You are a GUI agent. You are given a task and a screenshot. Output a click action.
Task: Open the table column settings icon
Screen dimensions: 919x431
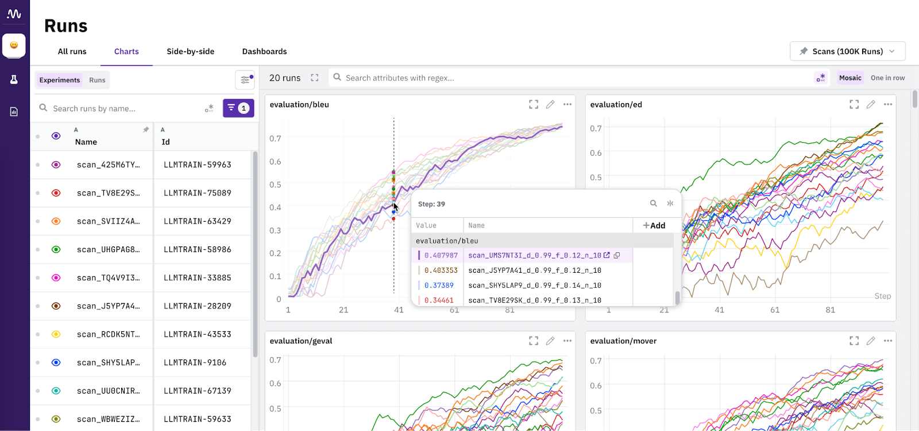pos(245,80)
